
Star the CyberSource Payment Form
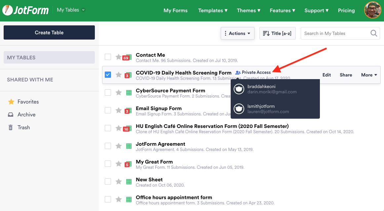point(119,93)
